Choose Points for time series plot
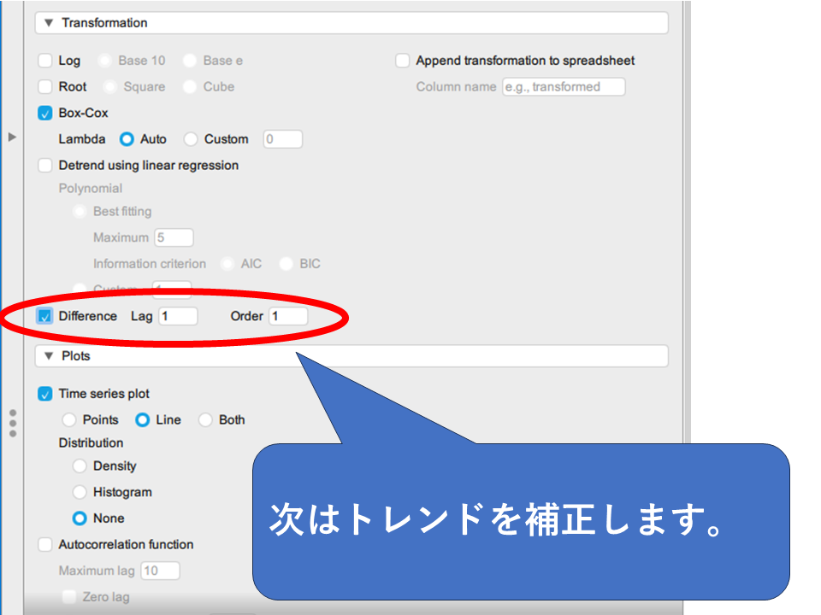 [69, 420]
